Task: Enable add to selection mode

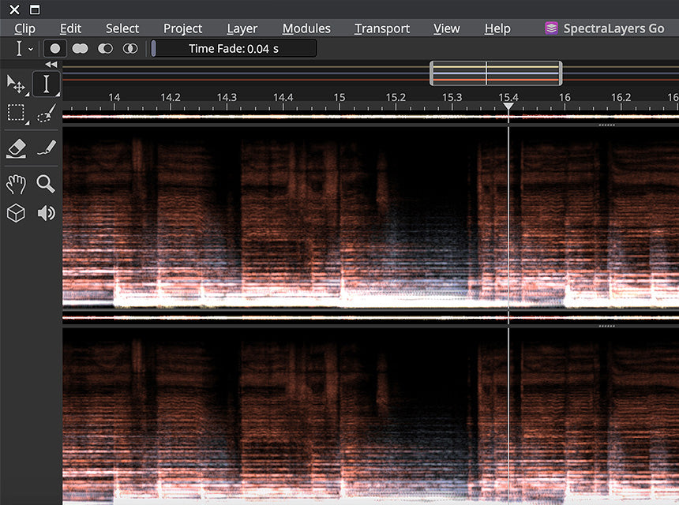Action: click(x=80, y=48)
